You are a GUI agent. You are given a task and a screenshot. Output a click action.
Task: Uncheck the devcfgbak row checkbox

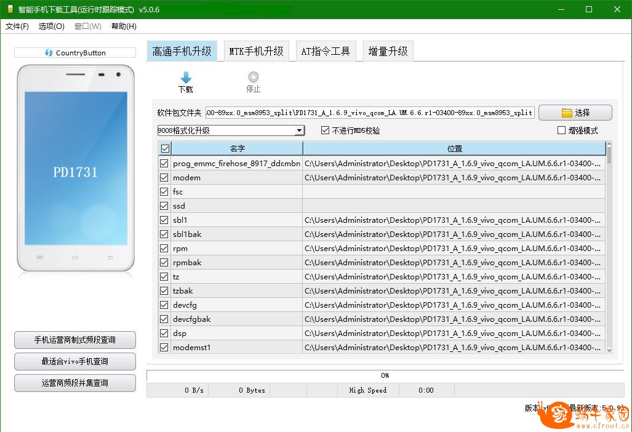[164, 319]
